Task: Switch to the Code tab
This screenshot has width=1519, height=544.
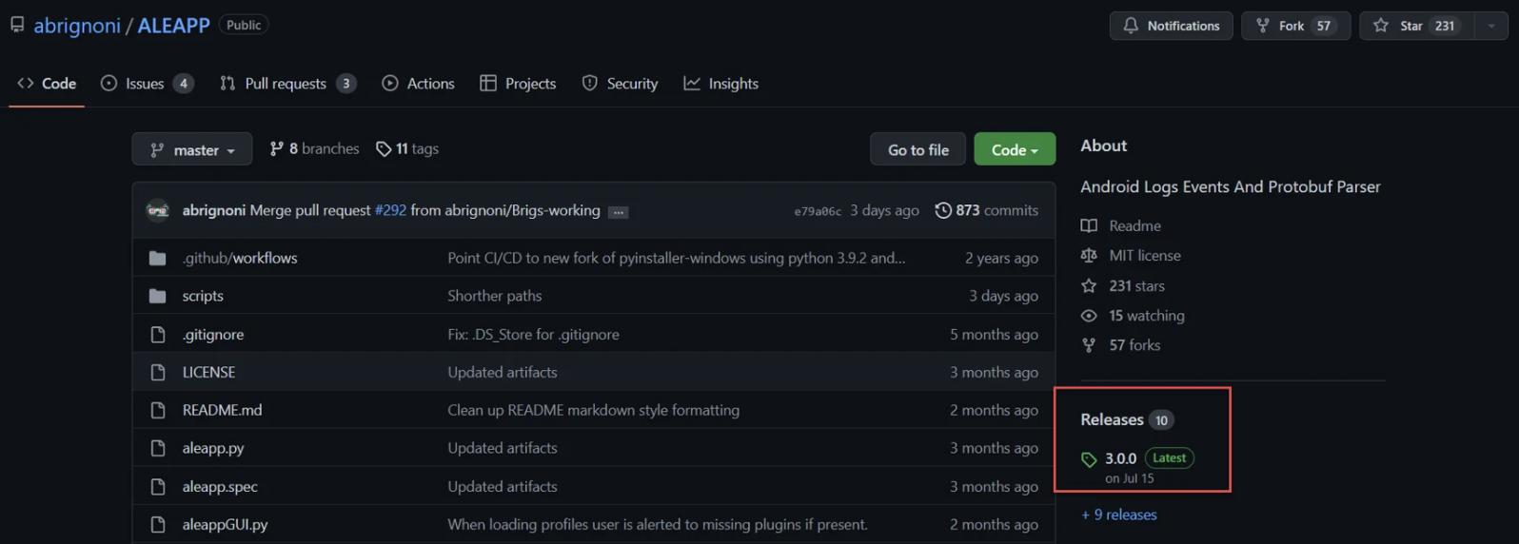Action: (x=47, y=84)
